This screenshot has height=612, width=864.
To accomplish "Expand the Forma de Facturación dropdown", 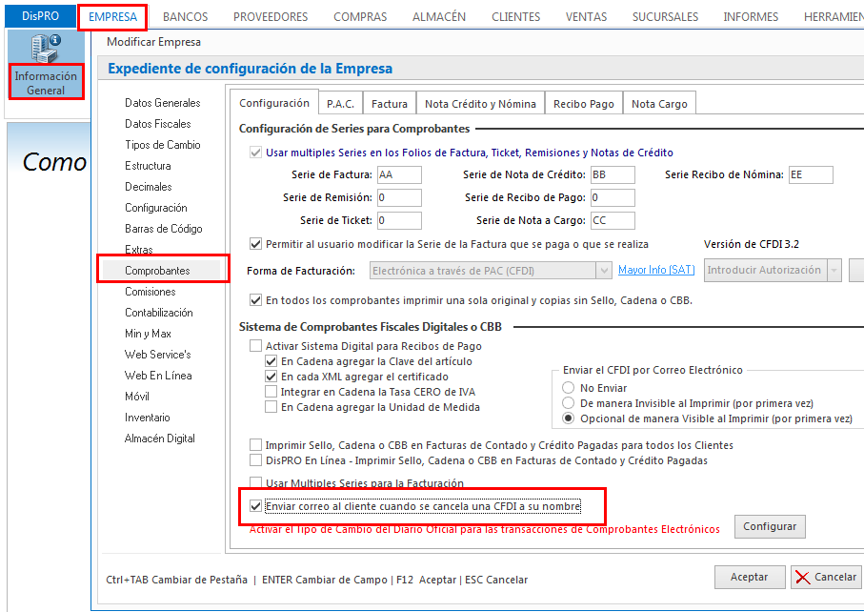I will (603, 271).
